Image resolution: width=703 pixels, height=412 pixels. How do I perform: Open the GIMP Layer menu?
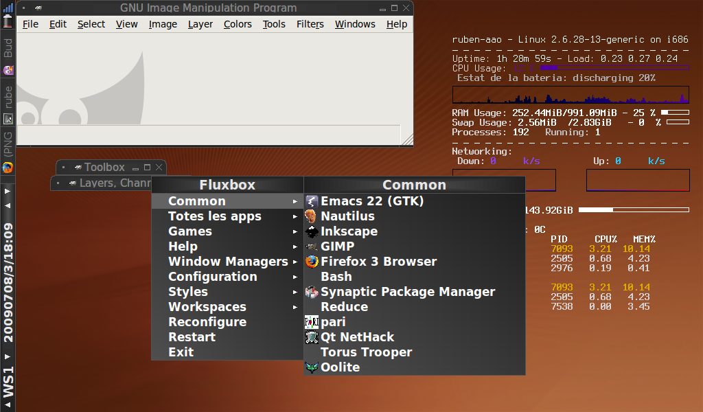tap(200, 24)
